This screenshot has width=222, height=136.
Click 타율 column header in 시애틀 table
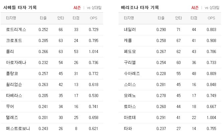click(x=43, y=18)
